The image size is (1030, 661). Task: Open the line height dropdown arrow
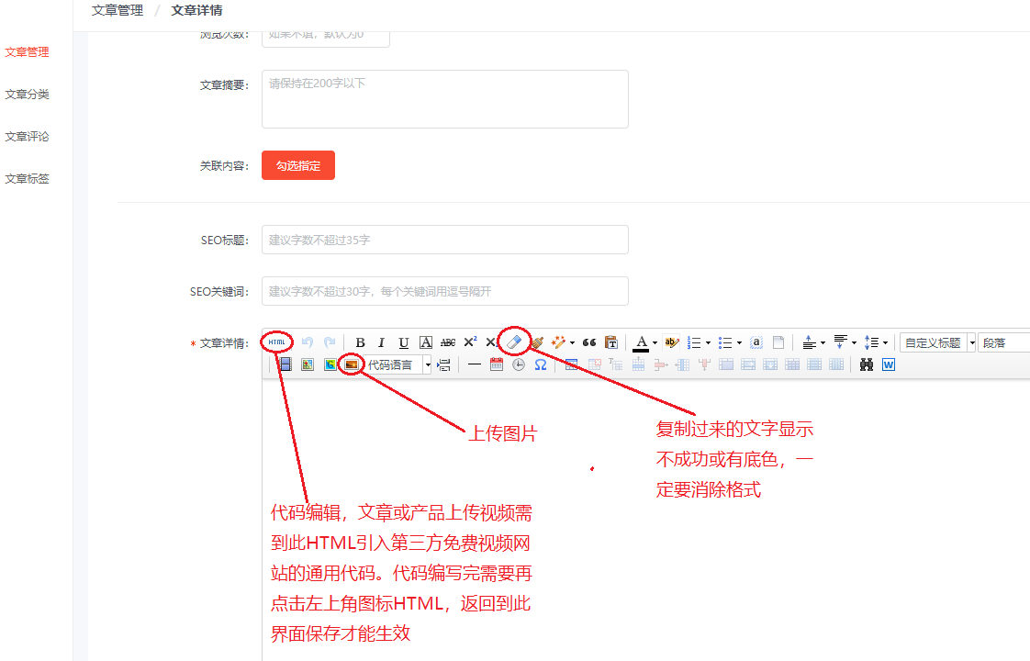(886, 343)
